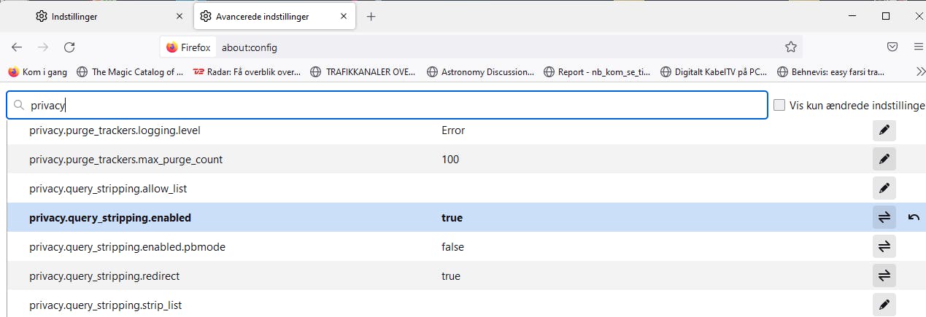Reset privacy.query_stripping.enabled to default
The image size is (926, 317).
click(914, 217)
